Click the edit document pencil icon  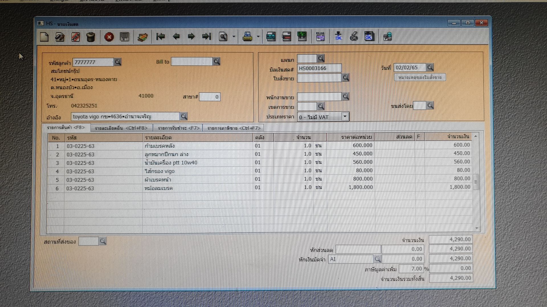(60, 37)
